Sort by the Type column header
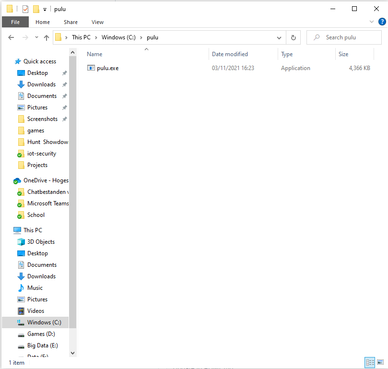Image resolution: width=388 pixels, height=369 pixels. pos(287,54)
